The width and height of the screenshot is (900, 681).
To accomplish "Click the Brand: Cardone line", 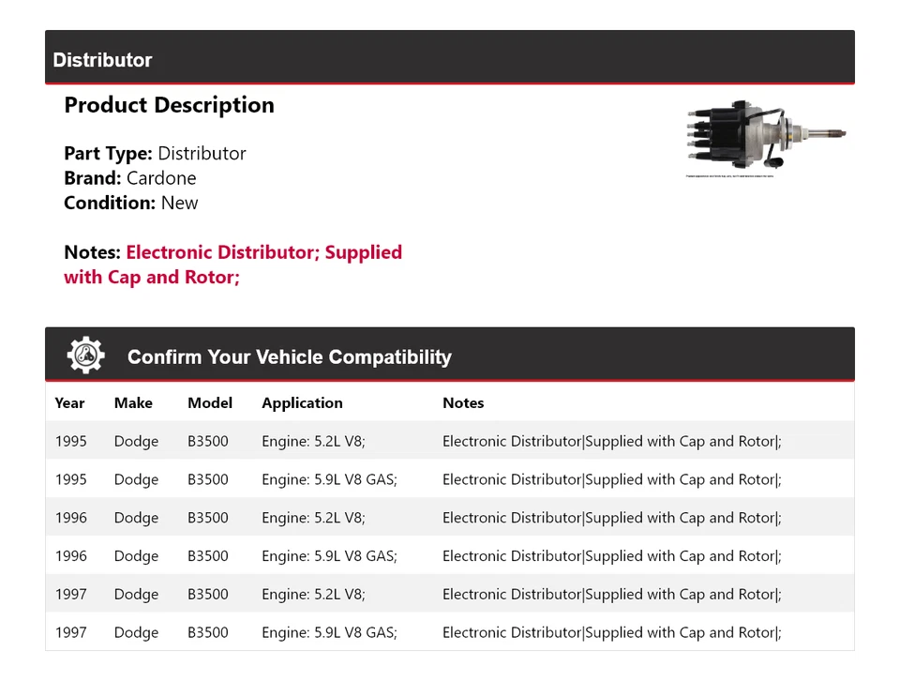I will point(129,178).
